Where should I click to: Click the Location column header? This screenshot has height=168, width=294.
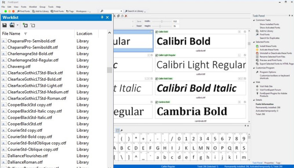85,33
